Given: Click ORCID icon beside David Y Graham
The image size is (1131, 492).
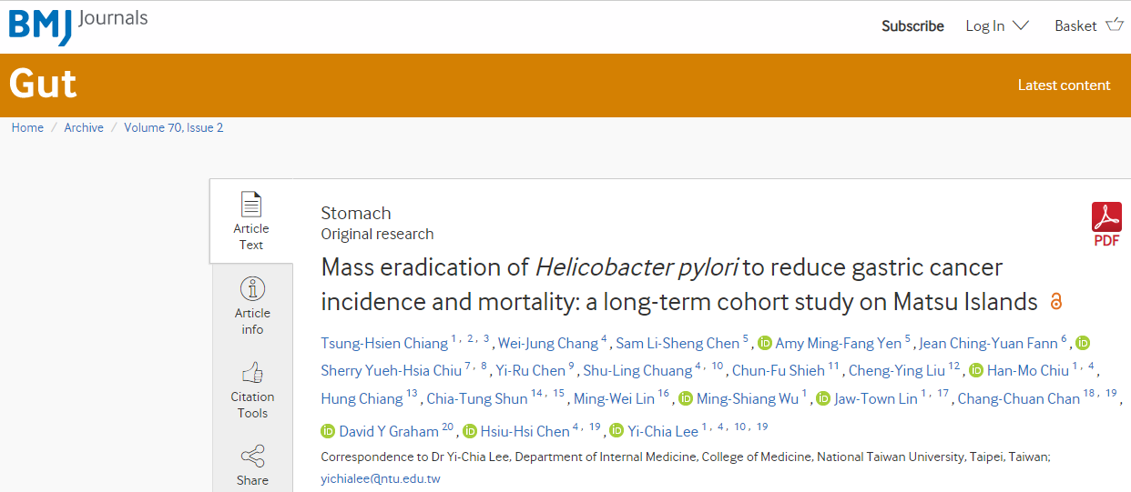Looking at the screenshot, I should point(328,431).
